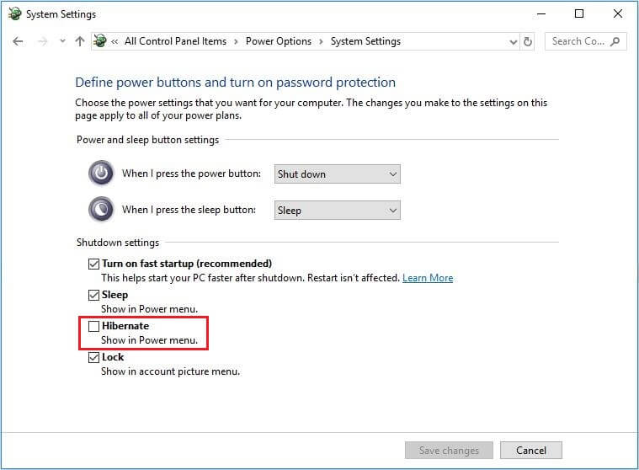
Task: Uncheck Lock in account picture menu
Action: 93,357
